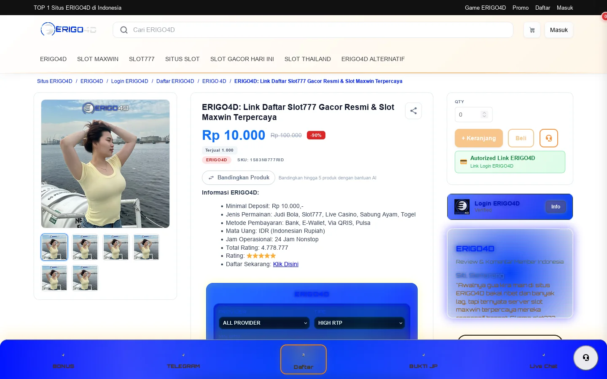Image resolution: width=607 pixels, height=379 pixels.
Task: Click the ERIGO4D logo in header
Action: pyautogui.click(x=69, y=29)
